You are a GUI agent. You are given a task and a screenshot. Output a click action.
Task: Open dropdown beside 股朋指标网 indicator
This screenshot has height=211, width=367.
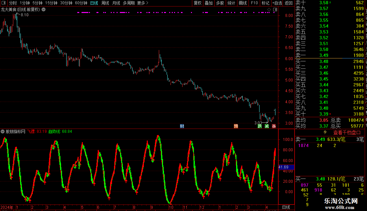(3, 131)
